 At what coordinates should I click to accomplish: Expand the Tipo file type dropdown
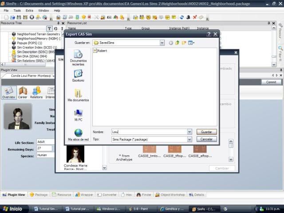189,139
